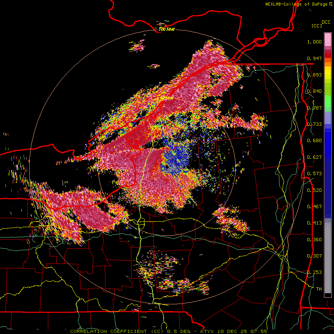The image size is (334, 334).
Task: Click the DCC label above the scale
Action: tap(326, 22)
